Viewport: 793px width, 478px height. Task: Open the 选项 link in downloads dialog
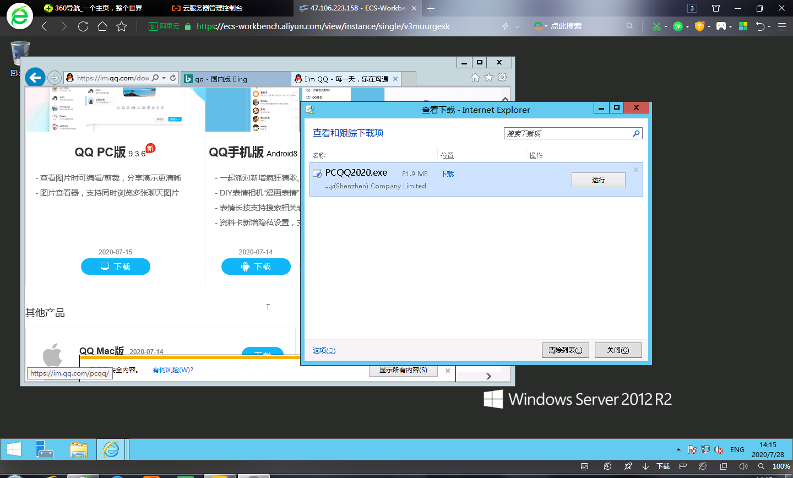click(324, 351)
